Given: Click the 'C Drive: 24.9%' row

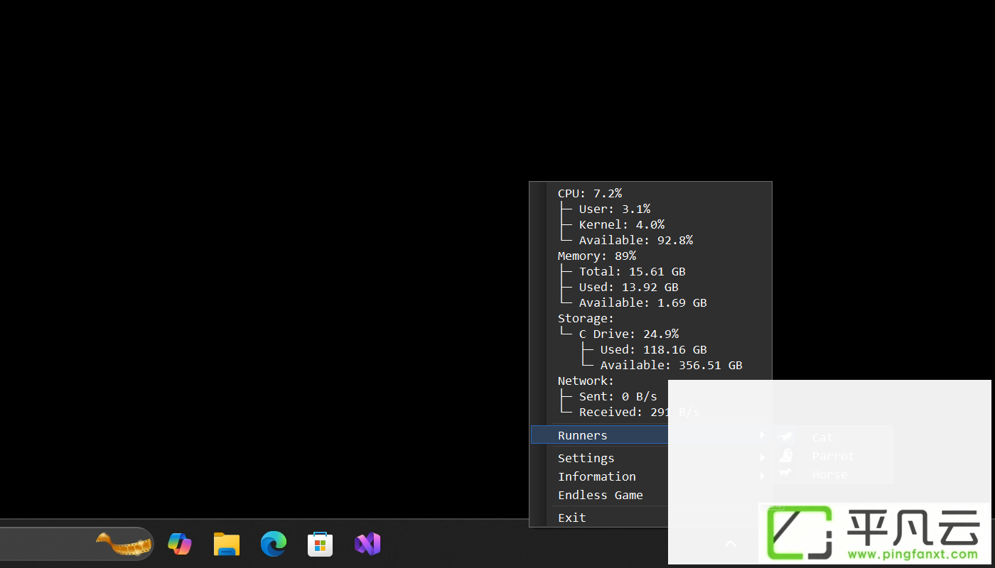Looking at the screenshot, I should tap(650, 334).
